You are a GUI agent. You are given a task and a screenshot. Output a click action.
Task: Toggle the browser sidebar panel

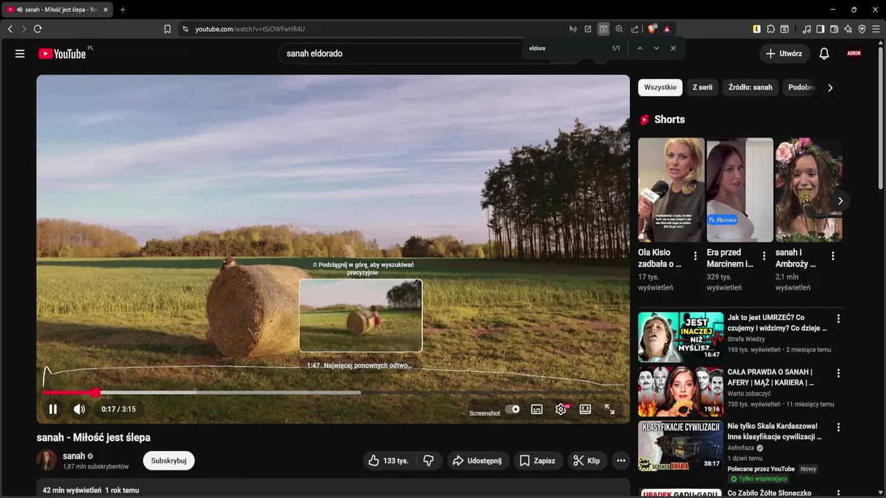click(820, 29)
